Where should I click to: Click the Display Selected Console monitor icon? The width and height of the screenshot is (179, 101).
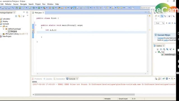[x=167, y=79]
